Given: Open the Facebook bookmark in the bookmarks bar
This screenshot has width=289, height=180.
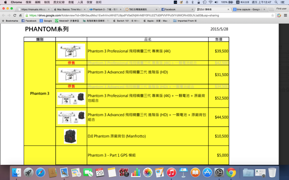Looking at the screenshot, I should click(29, 21).
